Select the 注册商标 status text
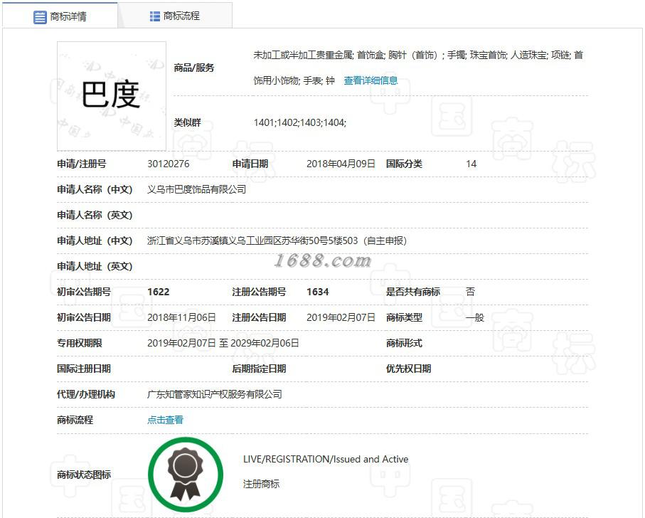The image size is (645, 518). 261,484
